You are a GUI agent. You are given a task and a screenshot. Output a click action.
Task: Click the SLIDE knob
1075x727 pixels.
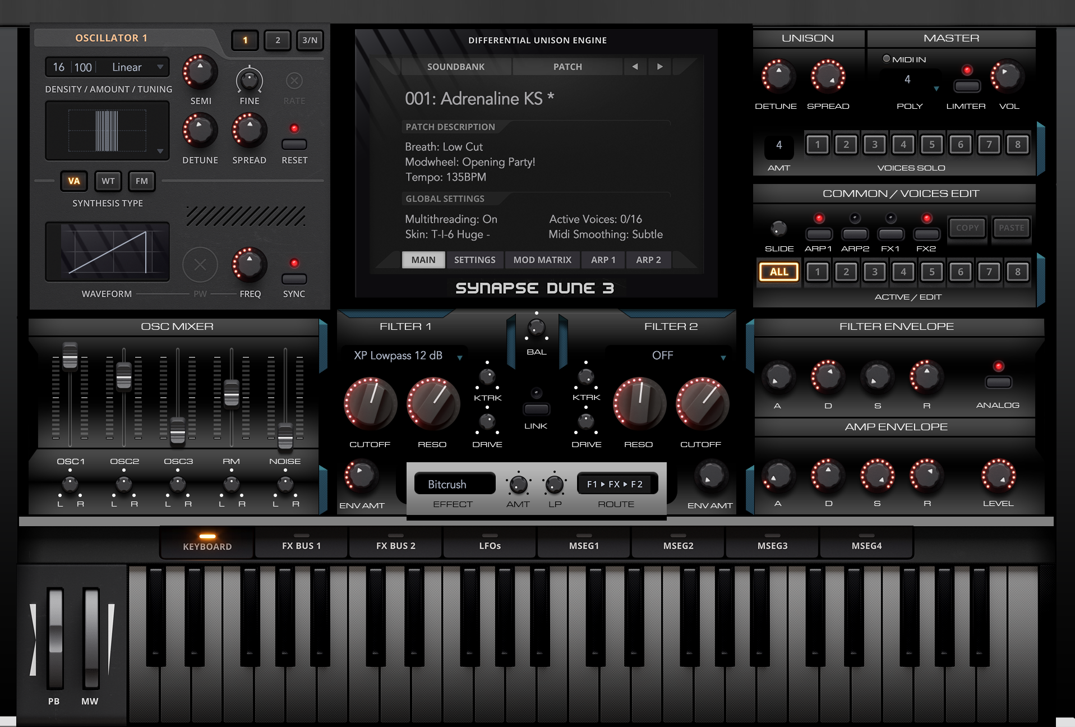point(778,228)
